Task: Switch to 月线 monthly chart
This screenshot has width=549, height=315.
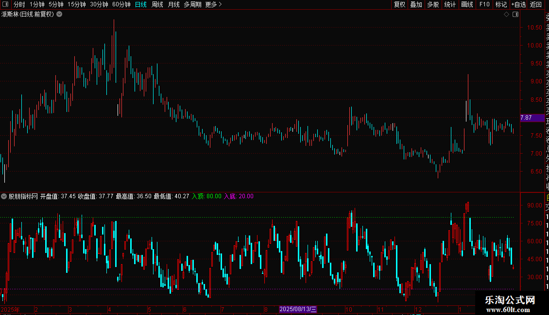Action: pyautogui.click(x=173, y=4)
